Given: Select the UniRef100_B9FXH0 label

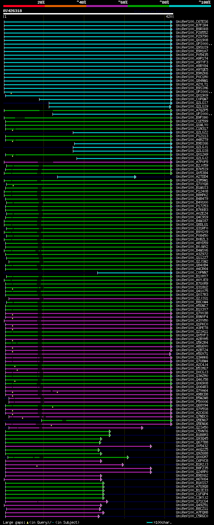Looking at the screenshot, I should coord(192,117).
